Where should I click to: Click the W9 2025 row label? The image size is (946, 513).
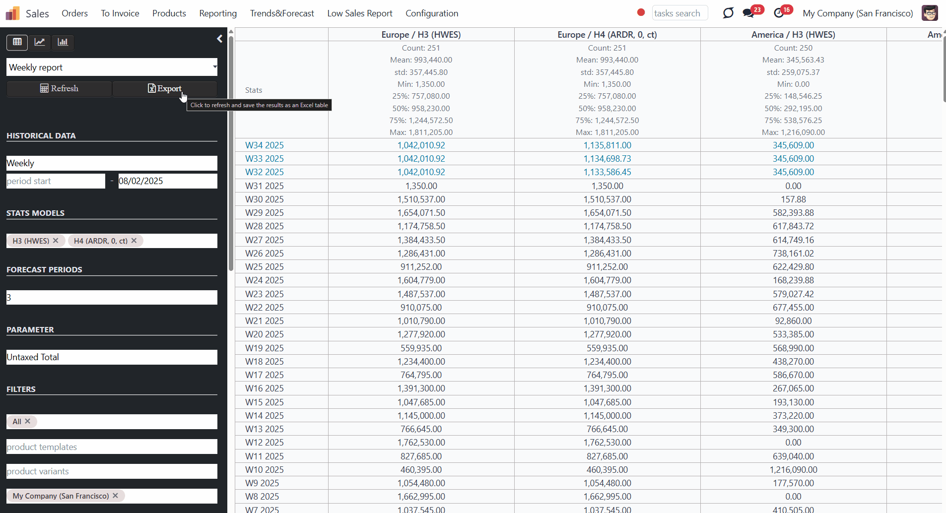(x=262, y=483)
